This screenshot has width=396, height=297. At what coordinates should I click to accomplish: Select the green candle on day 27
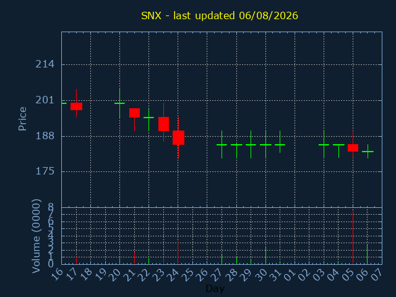pyautogui.click(x=222, y=145)
